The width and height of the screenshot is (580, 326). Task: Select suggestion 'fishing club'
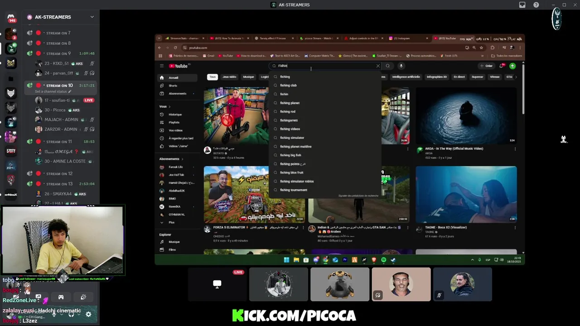tap(324, 85)
